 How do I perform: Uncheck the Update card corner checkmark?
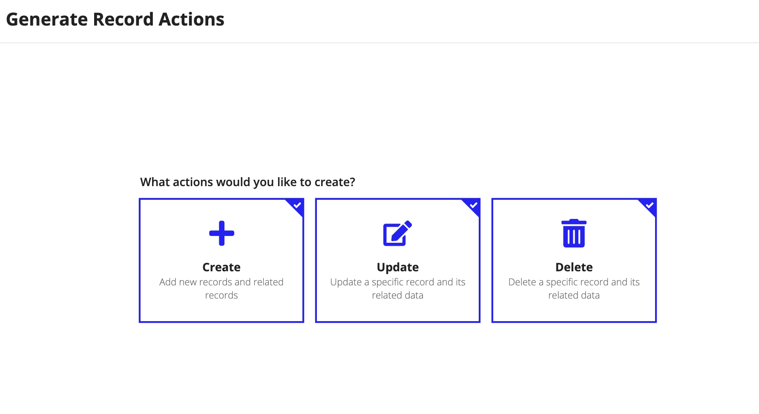(x=474, y=205)
